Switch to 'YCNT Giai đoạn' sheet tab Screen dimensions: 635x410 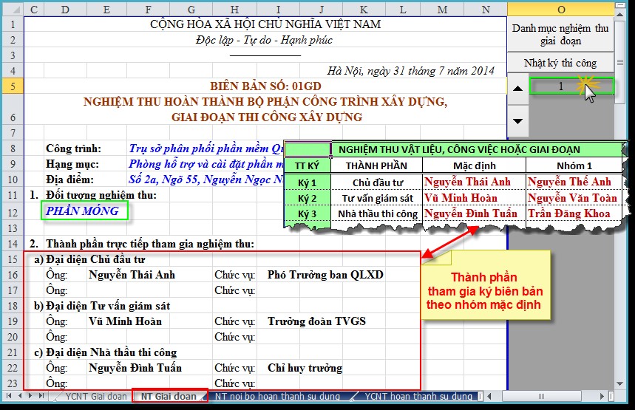(95, 397)
